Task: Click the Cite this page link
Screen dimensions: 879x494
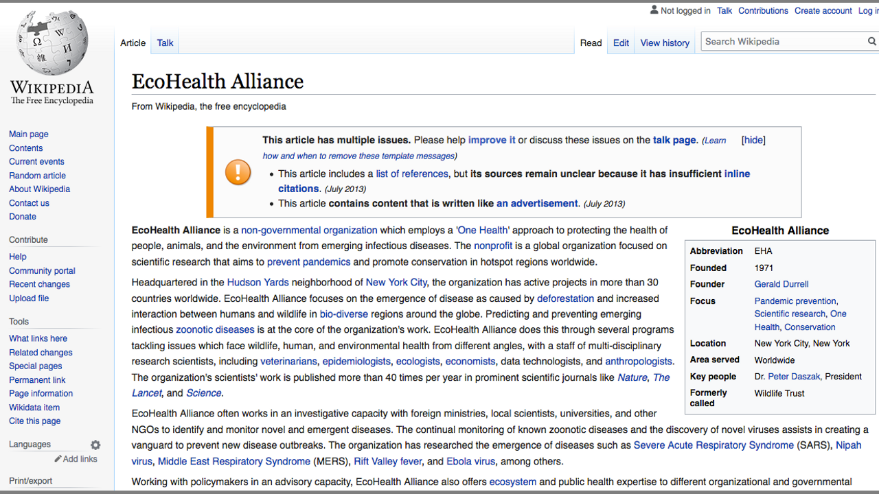Action: coord(34,421)
